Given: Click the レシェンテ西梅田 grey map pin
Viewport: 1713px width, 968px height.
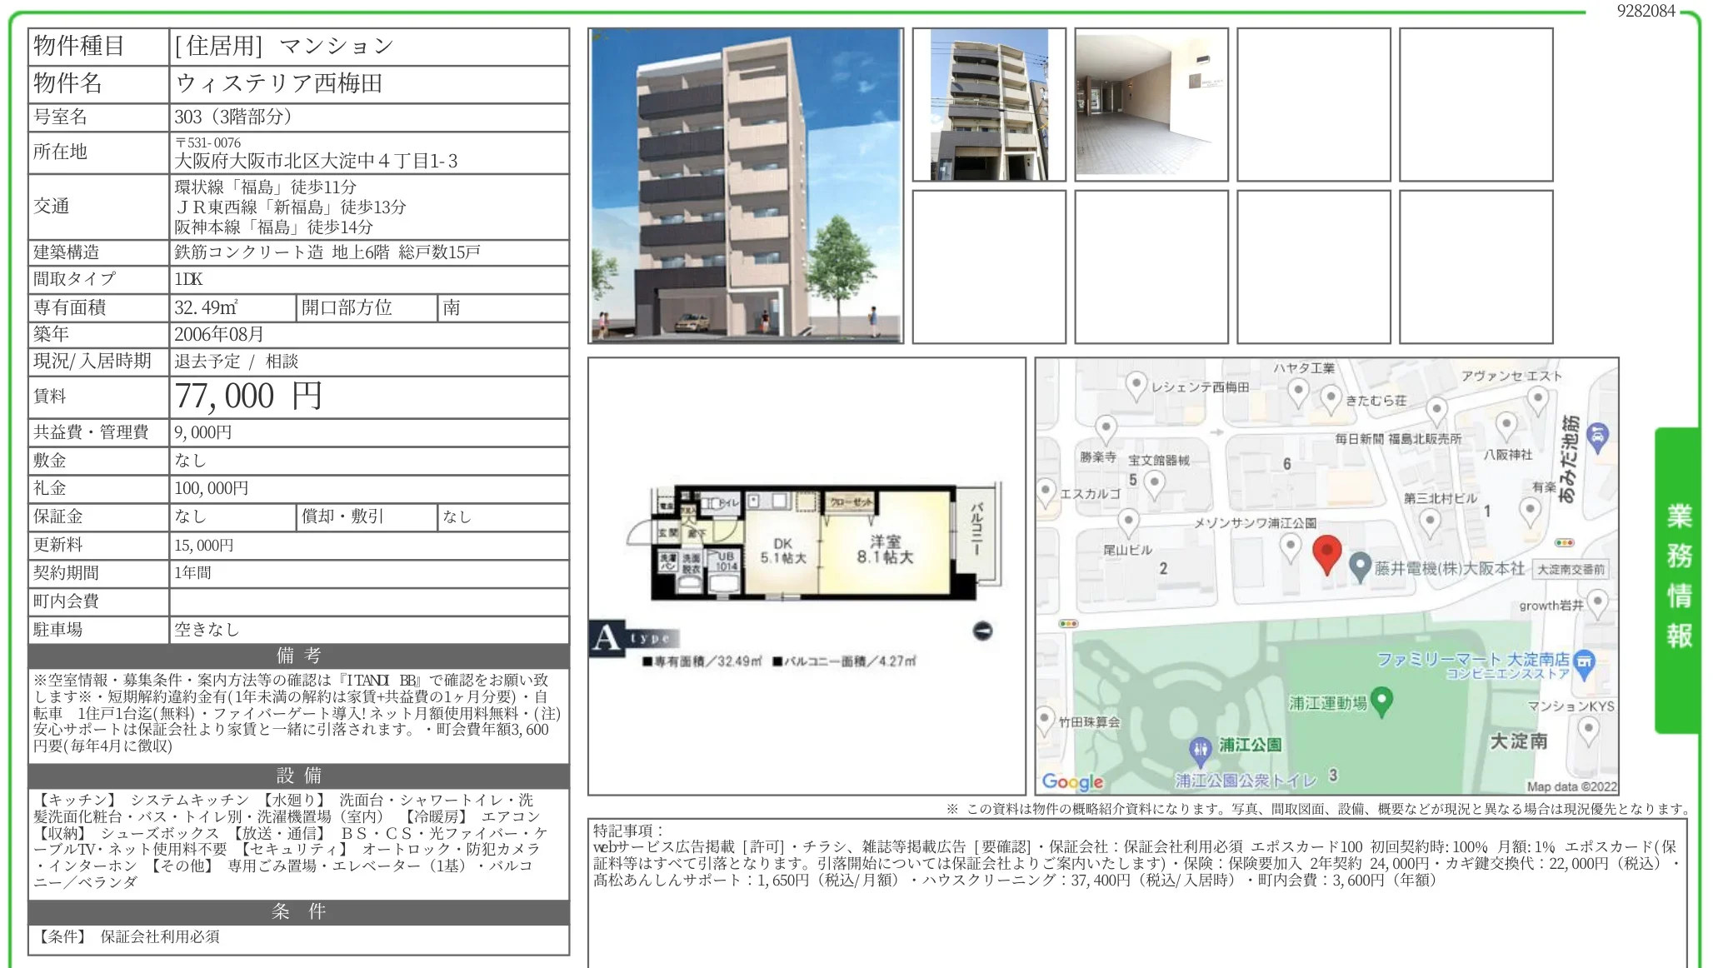Looking at the screenshot, I should 1136,386.
